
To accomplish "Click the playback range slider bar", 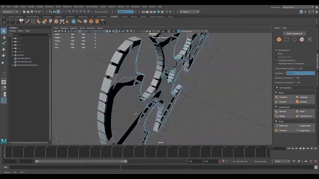I will [x=81, y=161].
